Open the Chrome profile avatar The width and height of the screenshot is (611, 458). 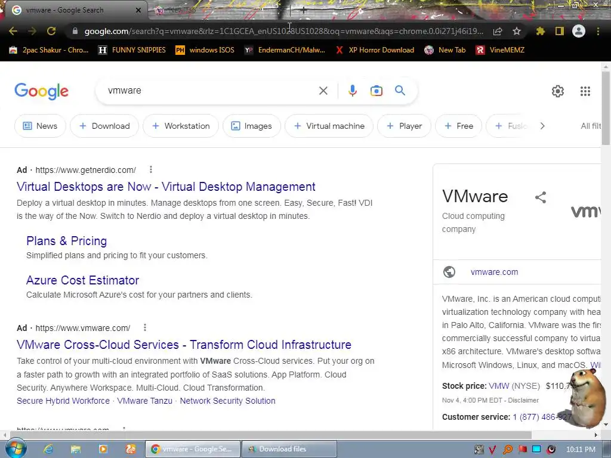pos(579,31)
